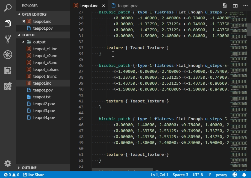251x178 pixels.
Task: Click the notifications bell icon
Action: 244,175
